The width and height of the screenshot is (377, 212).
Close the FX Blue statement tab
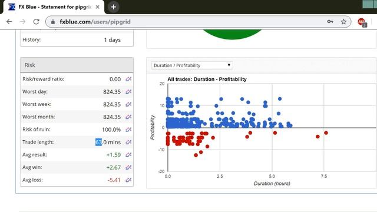pyautogui.click(x=97, y=7)
